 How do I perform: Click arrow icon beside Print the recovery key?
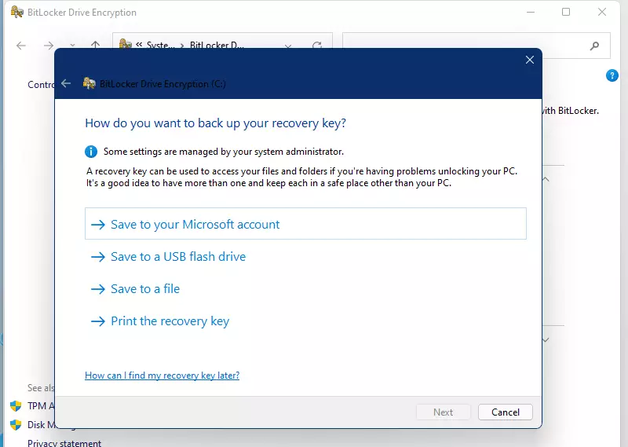point(97,321)
